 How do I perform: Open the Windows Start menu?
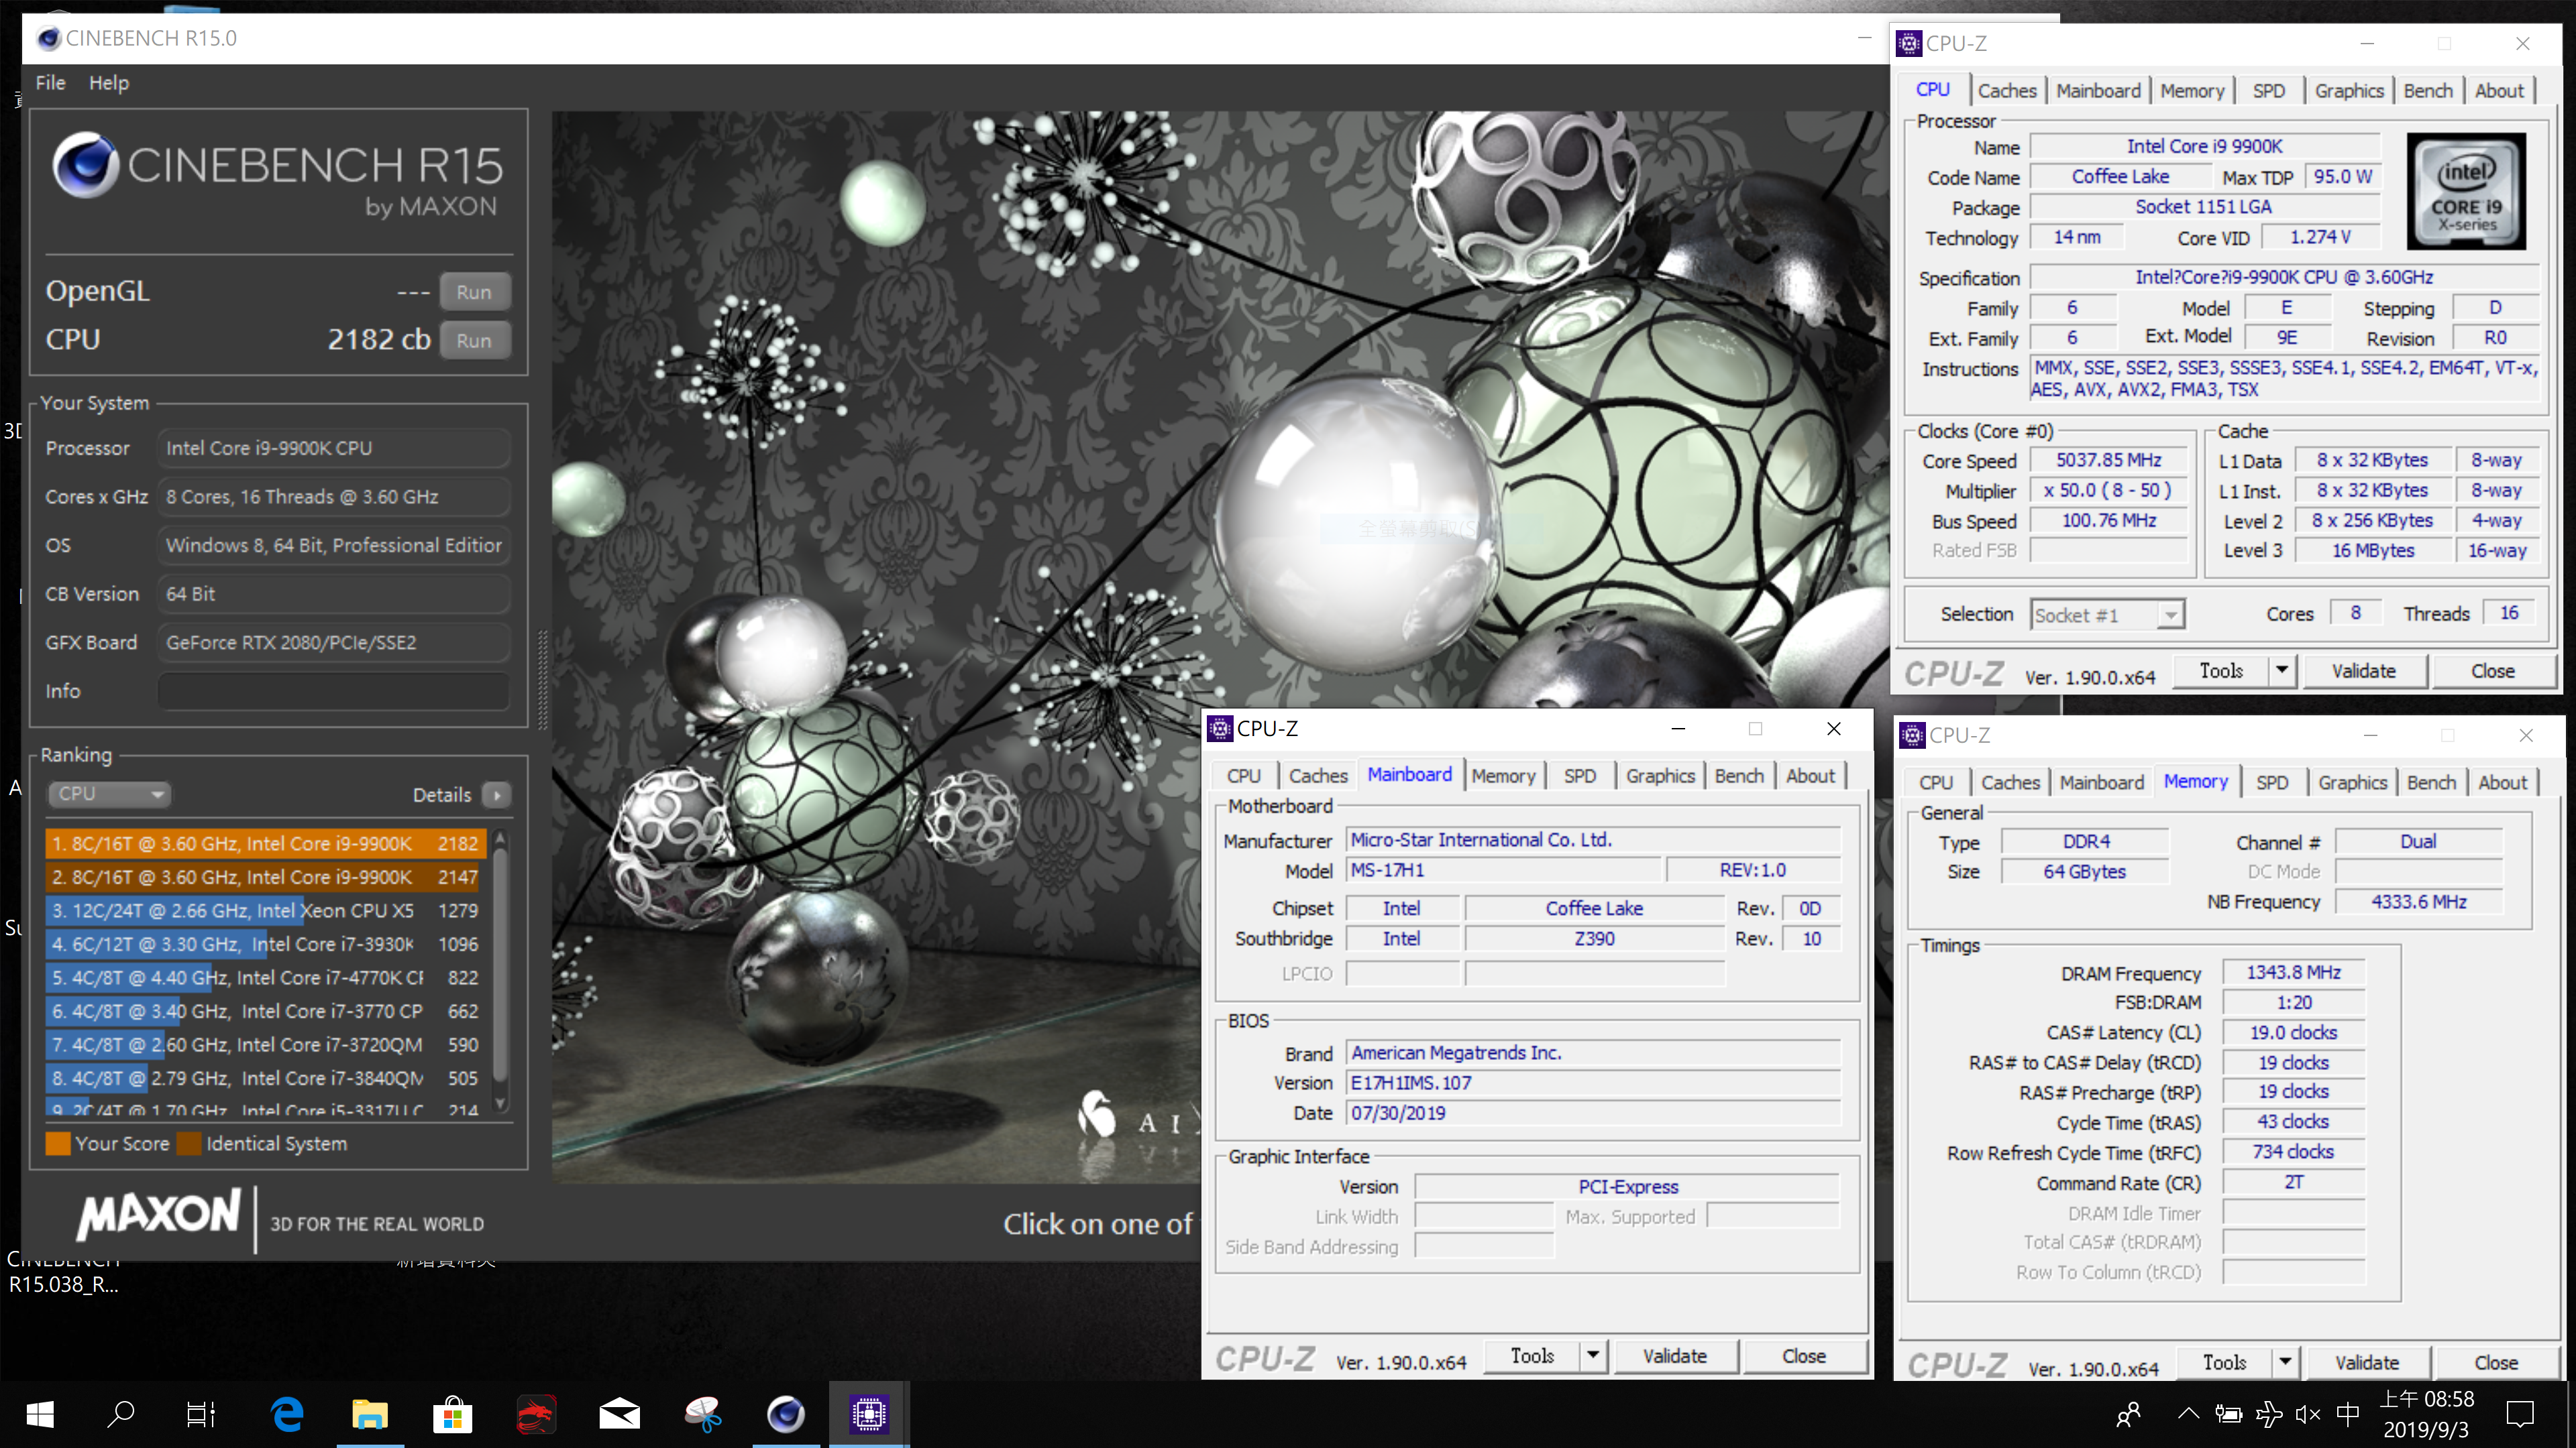40,1414
